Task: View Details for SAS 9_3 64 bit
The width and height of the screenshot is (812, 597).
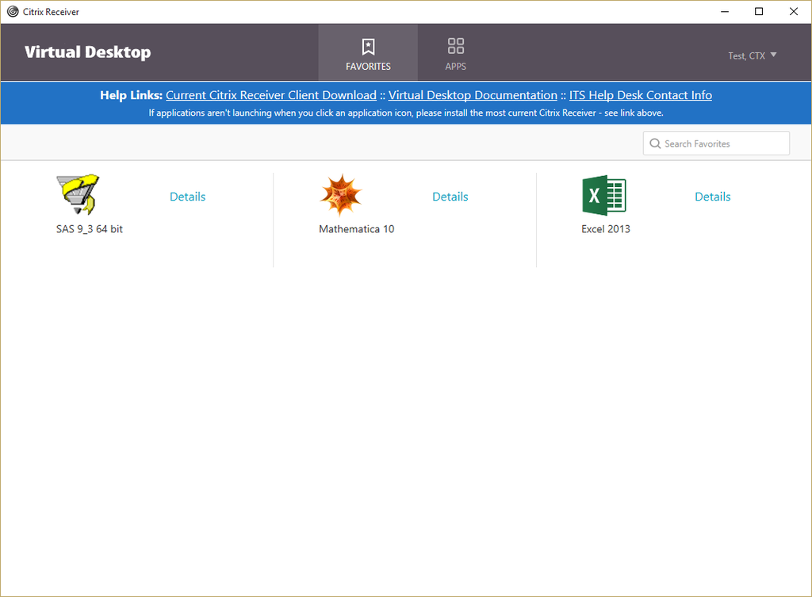Action: click(187, 196)
